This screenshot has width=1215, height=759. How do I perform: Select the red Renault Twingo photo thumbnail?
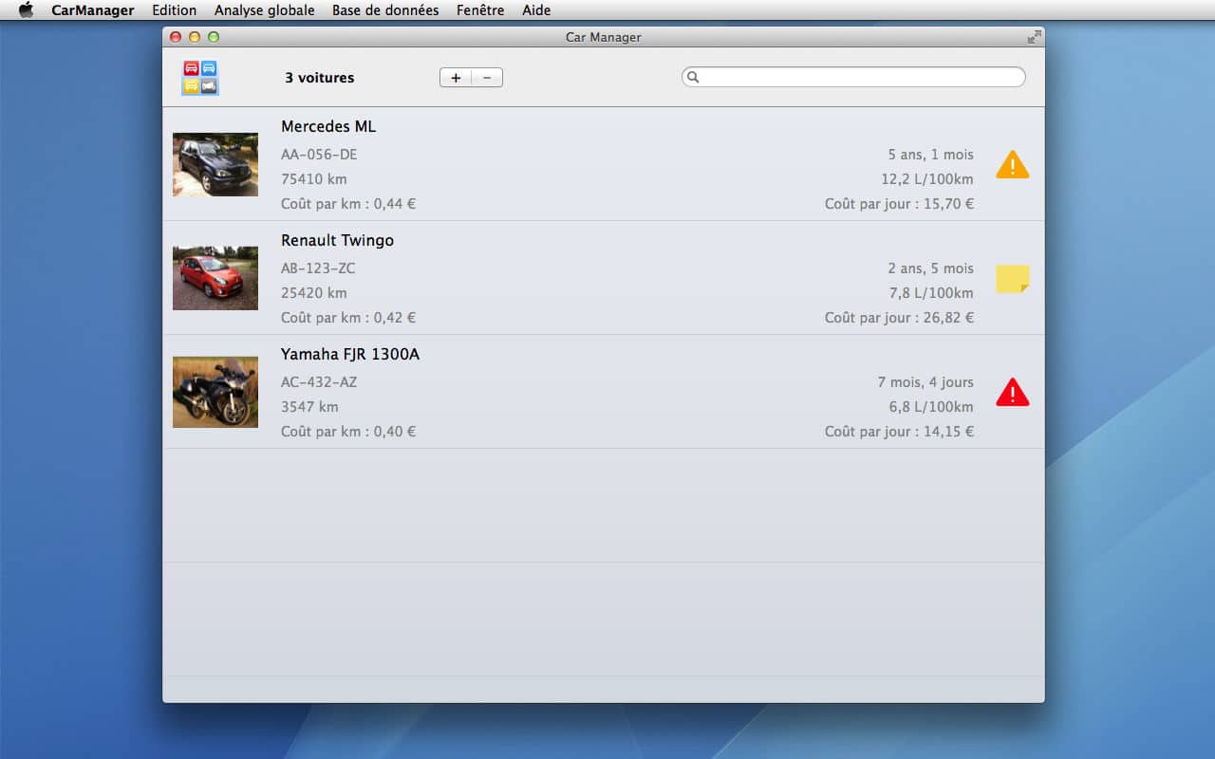pyautogui.click(x=215, y=279)
